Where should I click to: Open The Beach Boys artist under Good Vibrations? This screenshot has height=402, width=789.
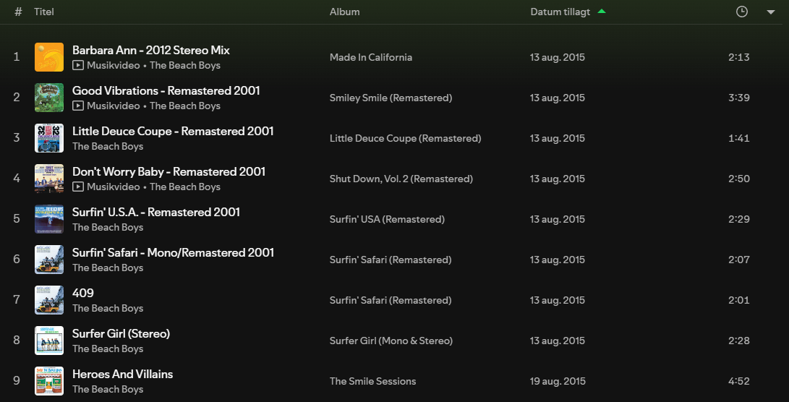coord(184,106)
